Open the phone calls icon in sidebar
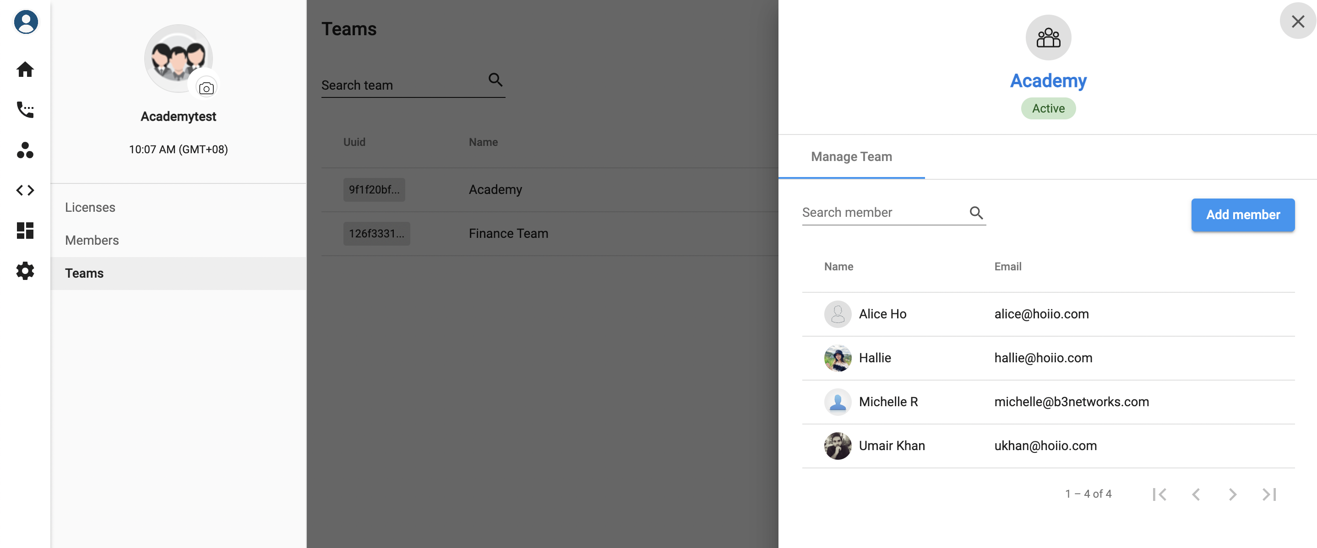The width and height of the screenshot is (1317, 548). click(x=25, y=109)
